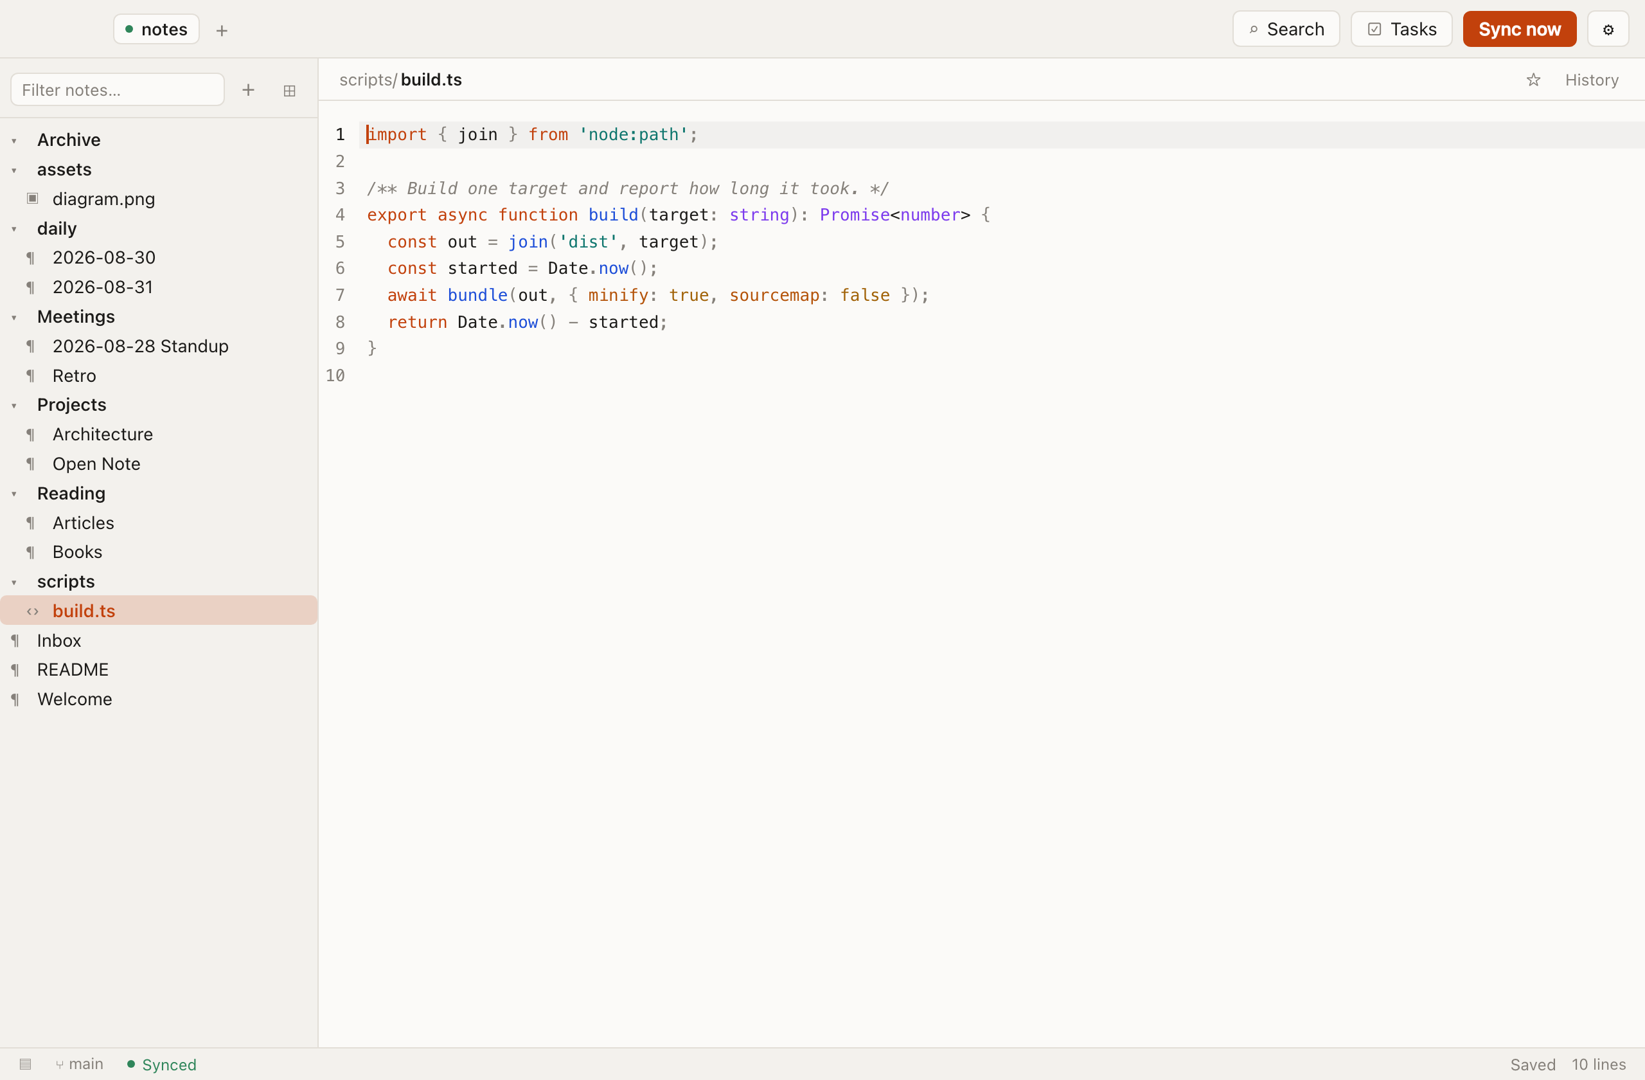The height and width of the screenshot is (1080, 1645).
Task: Place cursor on the 'node:path' string
Action: [633, 135]
